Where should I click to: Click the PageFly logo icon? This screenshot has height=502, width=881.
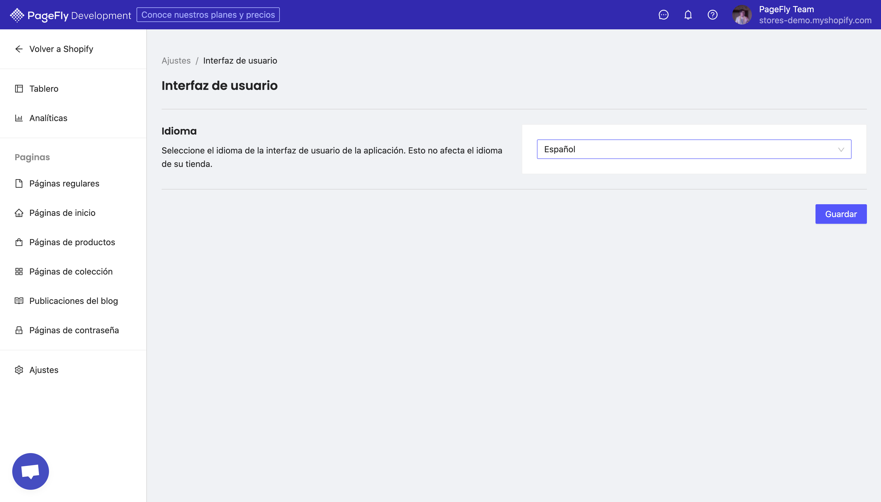[17, 15]
